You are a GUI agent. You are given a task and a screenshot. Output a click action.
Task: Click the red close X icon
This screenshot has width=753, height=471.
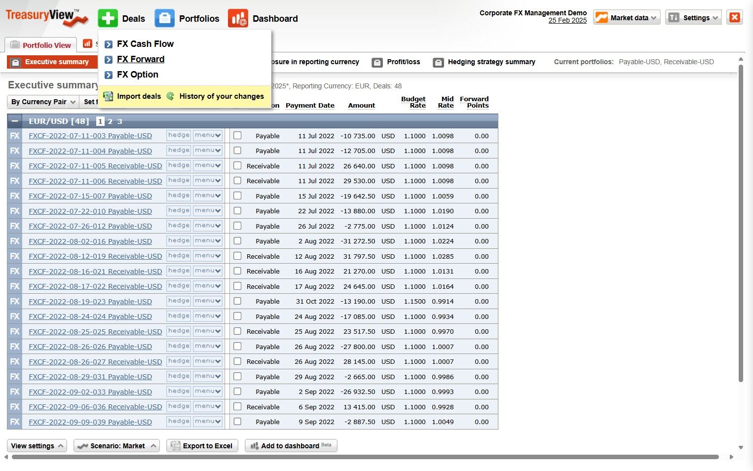(735, 17)
